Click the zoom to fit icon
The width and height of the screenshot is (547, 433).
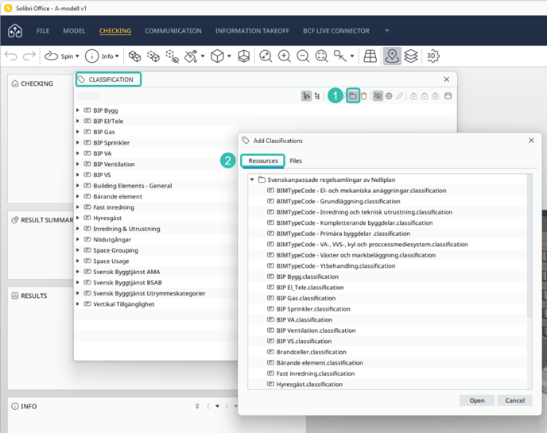click(x=266, y=56)
